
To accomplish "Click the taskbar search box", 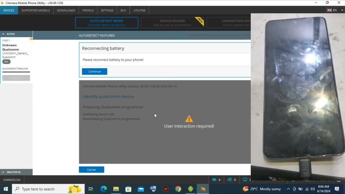I will point(49,189).
